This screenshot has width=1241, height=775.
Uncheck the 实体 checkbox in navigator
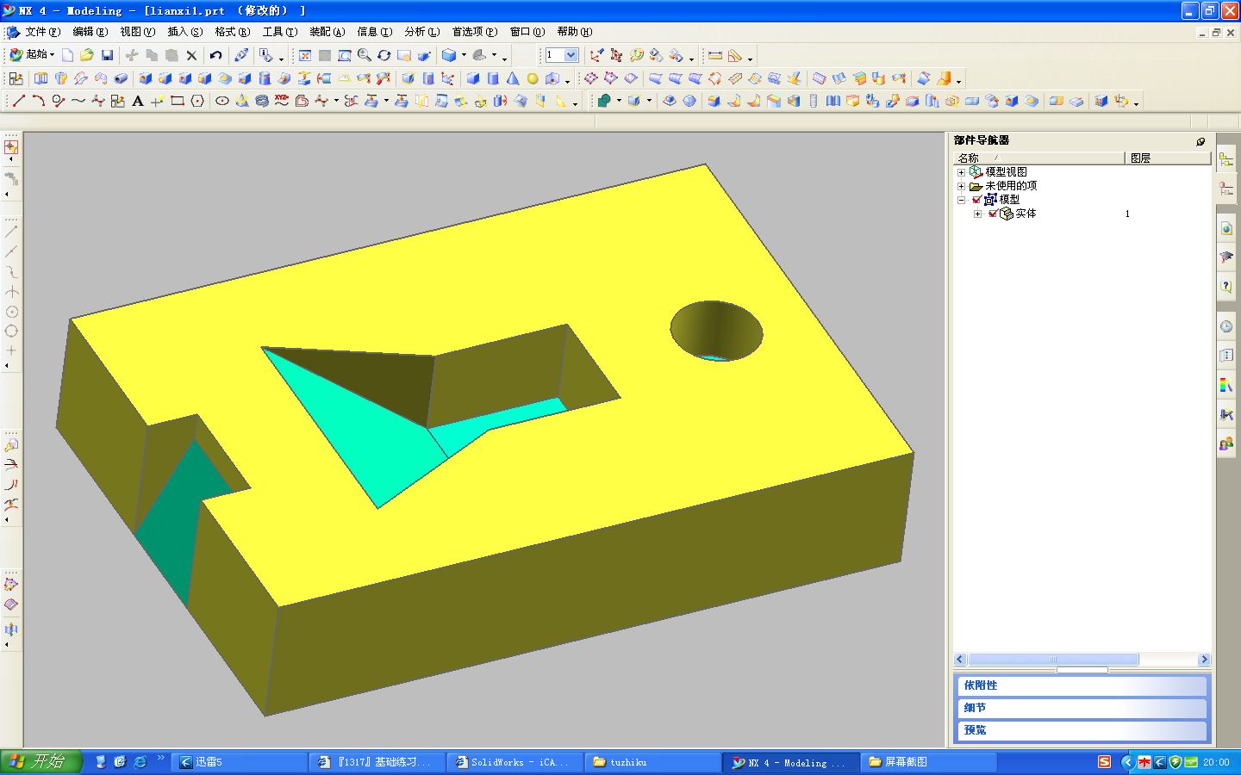click(993, 214)
